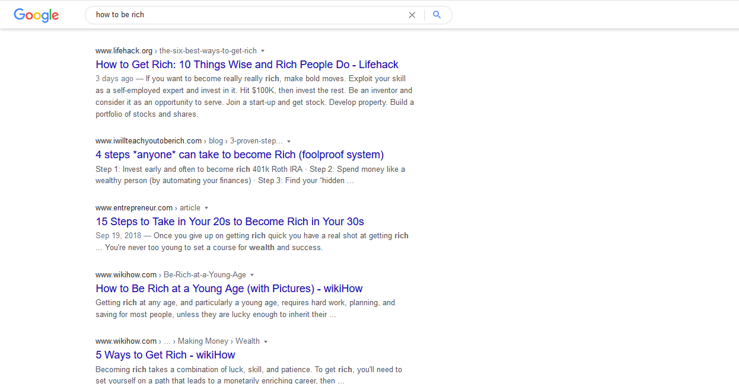This screenshot has height=384, width=739.
Task: Open dropdown arrow next to iwillteachyoutoberich.com URL
Action: (x=289, y=142)
